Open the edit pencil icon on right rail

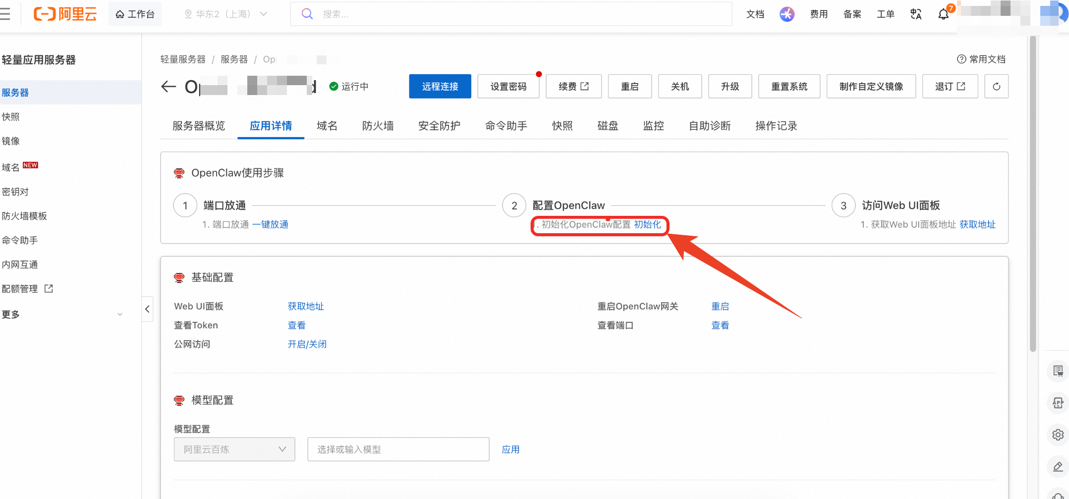(x=1058, y=466)
